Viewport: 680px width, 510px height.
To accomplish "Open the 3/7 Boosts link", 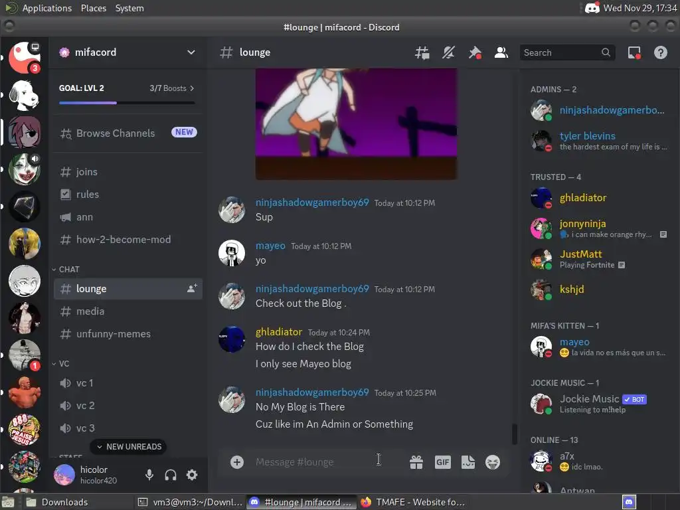I will (x=172, y=88).
